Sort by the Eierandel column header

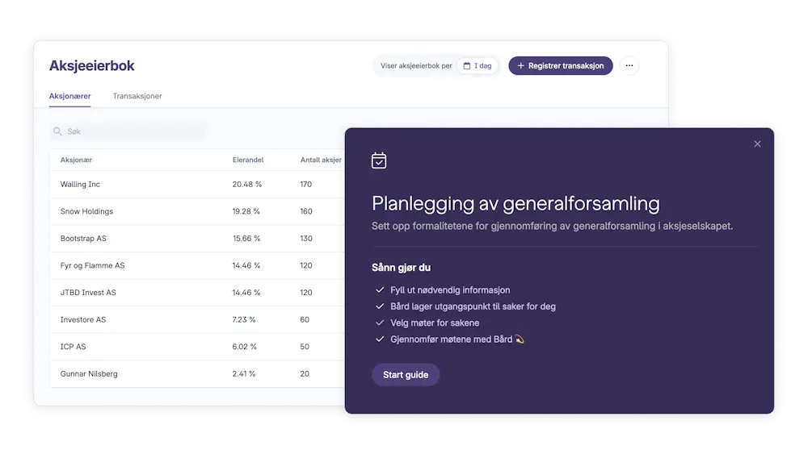tap(248, 160)
